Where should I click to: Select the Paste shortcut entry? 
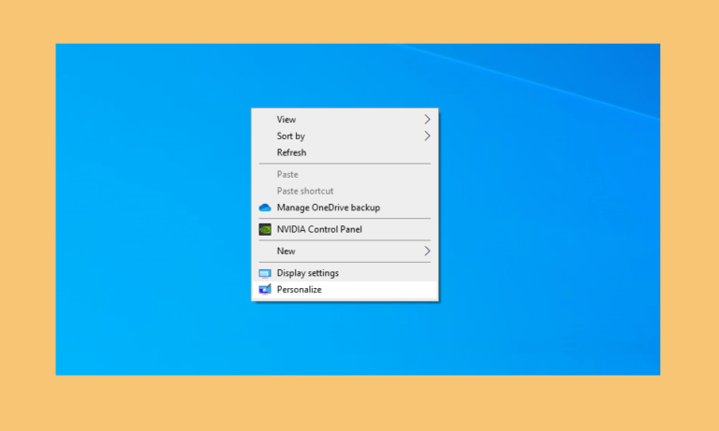point(345,191)
